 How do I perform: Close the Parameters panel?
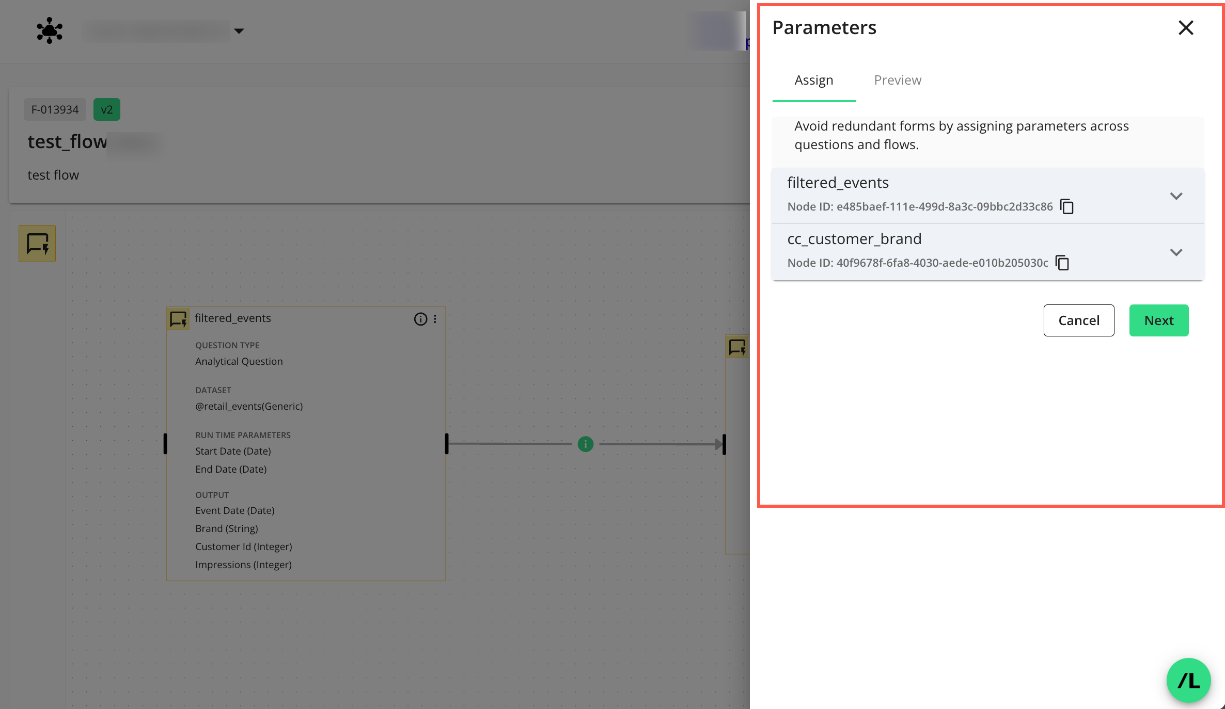click(1186, 27)
